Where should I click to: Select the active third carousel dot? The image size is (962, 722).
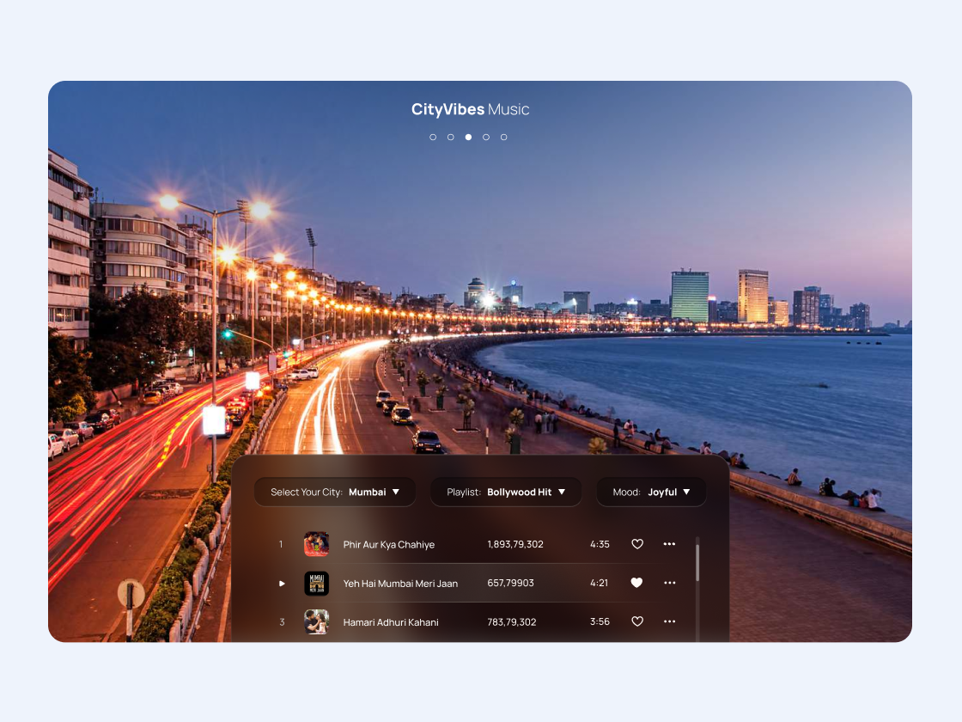[469, 137]
